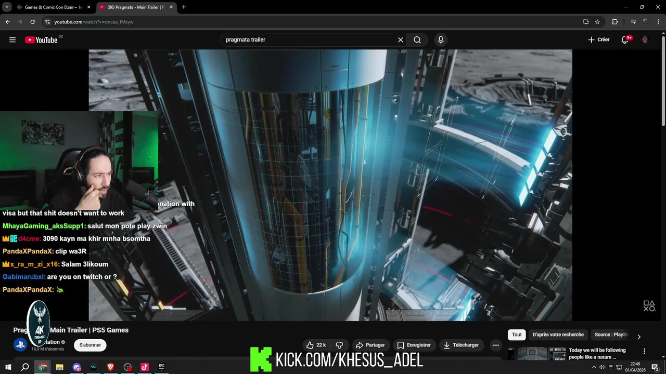Open Chrome tab search dropdown
The image size is (666, 374).
pos(7,7)
